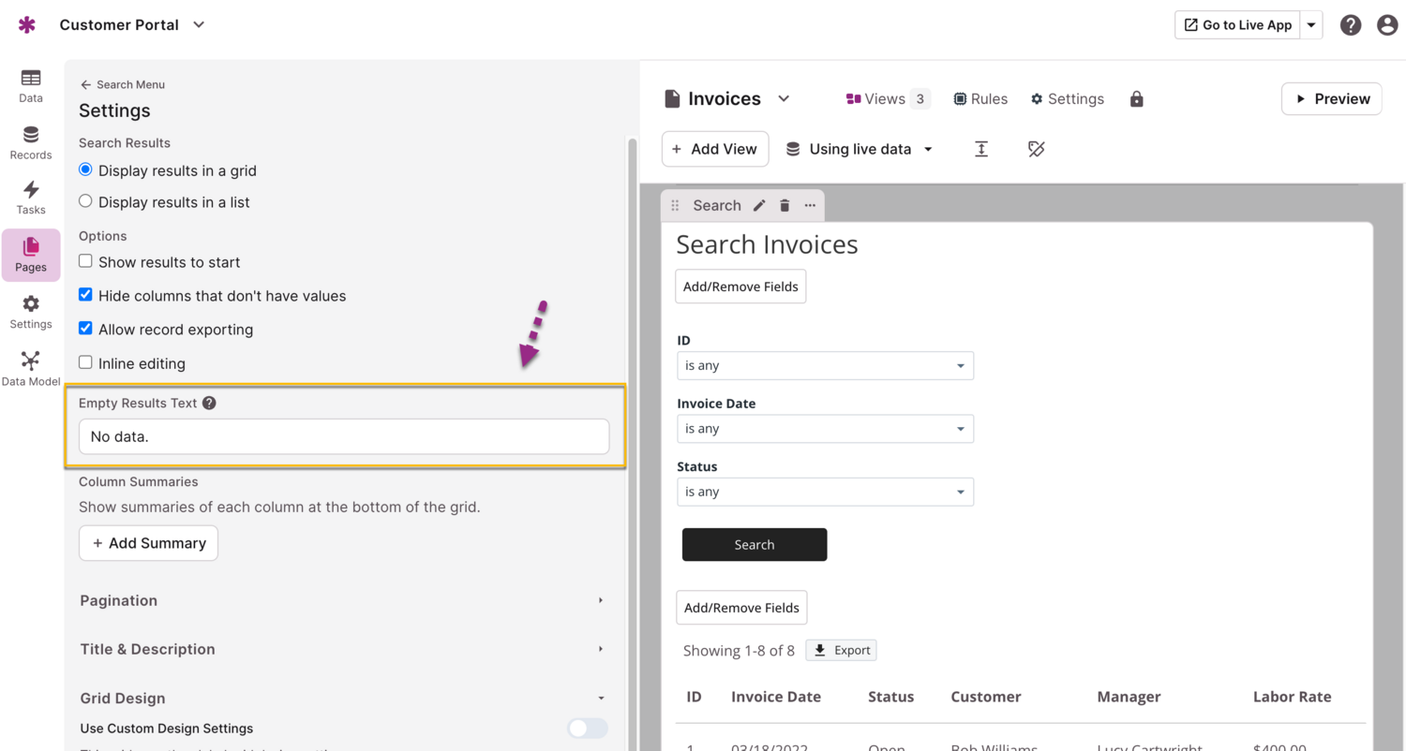Image resolution: width=1406 pixels, height=751 pixels.
Task: Enable Show results to start checkbox
Action: coord(85,262)
